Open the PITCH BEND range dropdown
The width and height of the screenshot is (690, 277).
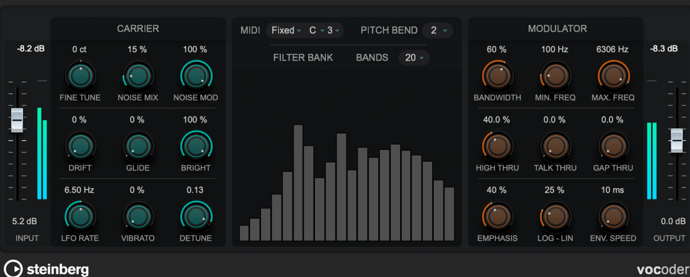click(438, 30)
